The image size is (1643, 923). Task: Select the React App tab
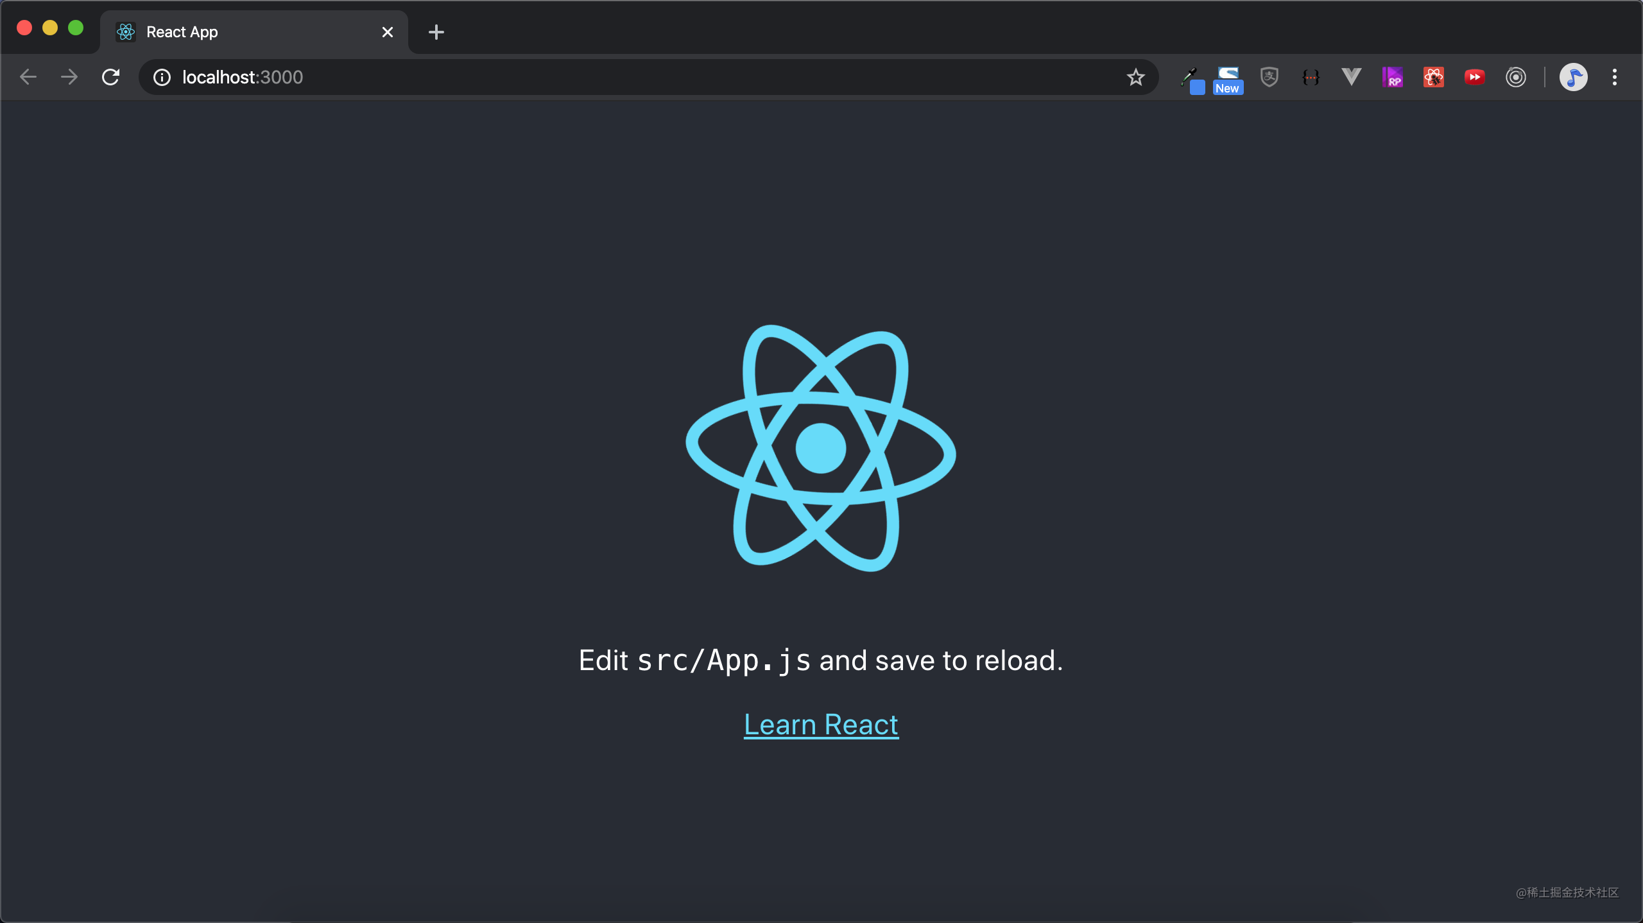(254, 32)
